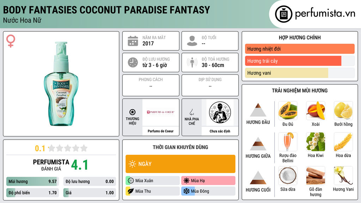This screenshot has width=361, height=203.
Task: Click the Đu Đủ papaya note image
Action: pyautogui.click(x=288, y=111)
